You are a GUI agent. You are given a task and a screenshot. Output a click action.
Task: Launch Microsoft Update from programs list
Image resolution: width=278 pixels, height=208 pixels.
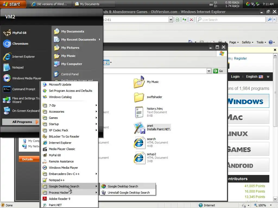tap(69, 84)
